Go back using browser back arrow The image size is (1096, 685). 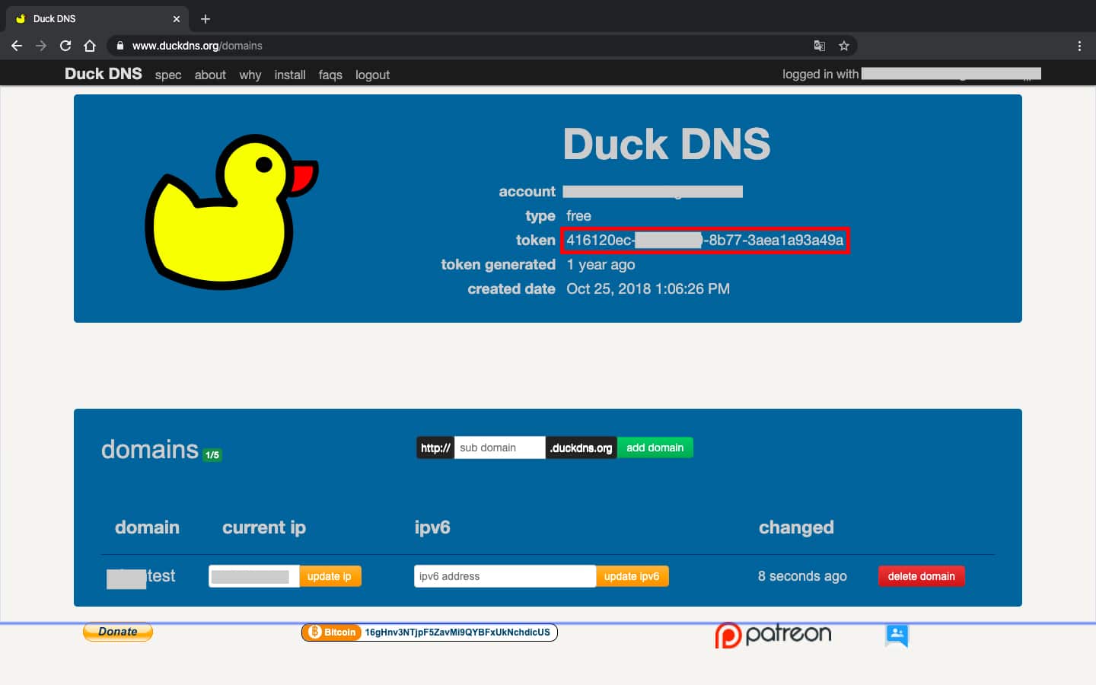click(17, 46)
